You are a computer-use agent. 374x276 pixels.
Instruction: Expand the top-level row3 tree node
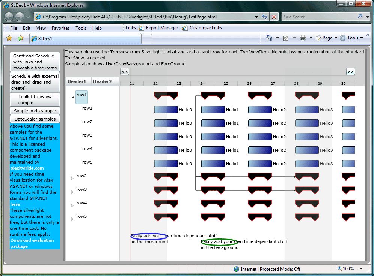pos(72,192)
